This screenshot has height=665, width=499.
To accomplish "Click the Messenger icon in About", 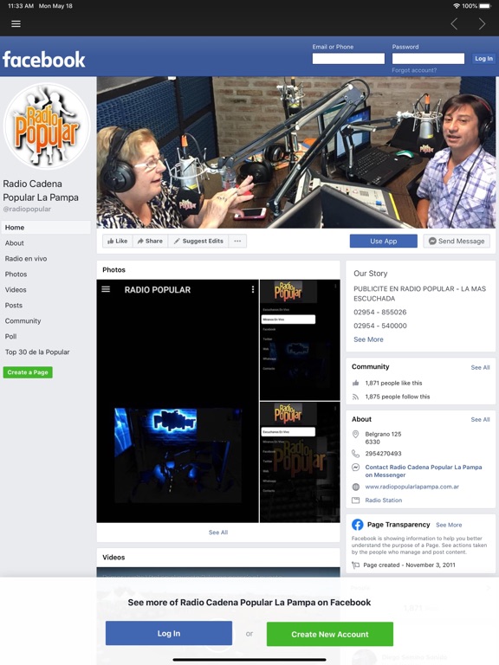I will [355, 468].
